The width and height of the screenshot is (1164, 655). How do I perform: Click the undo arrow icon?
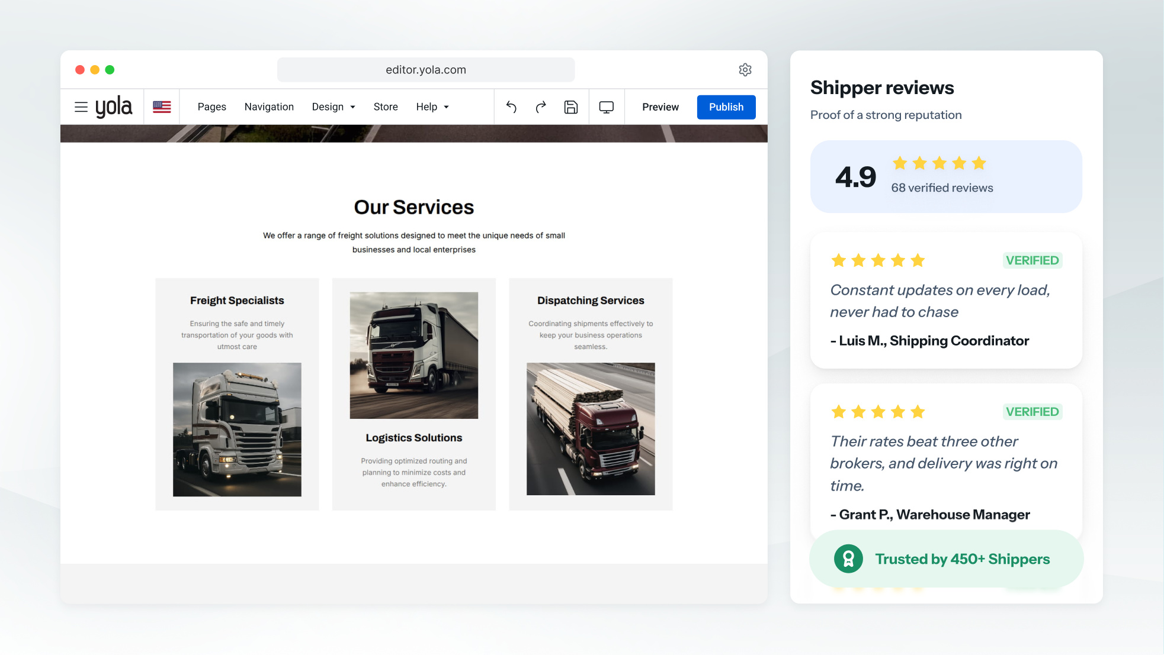[x=511, y=107]
